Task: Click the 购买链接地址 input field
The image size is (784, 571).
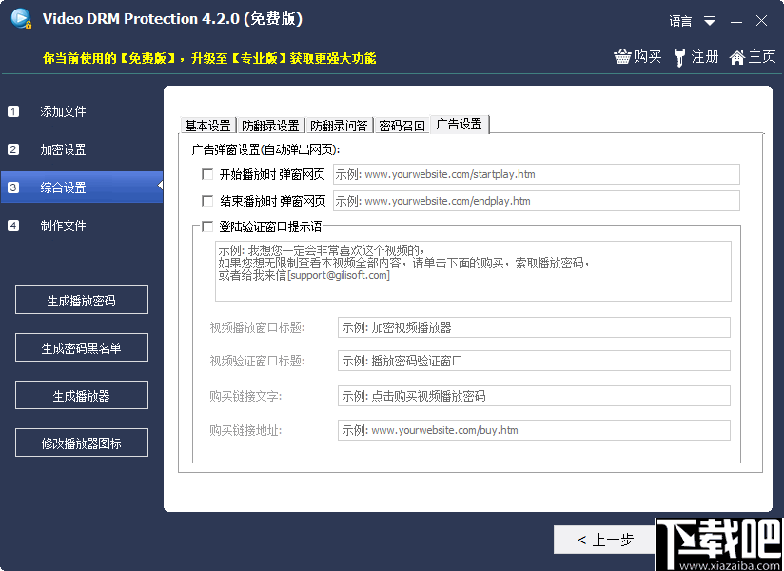Action: pos(535,430)
